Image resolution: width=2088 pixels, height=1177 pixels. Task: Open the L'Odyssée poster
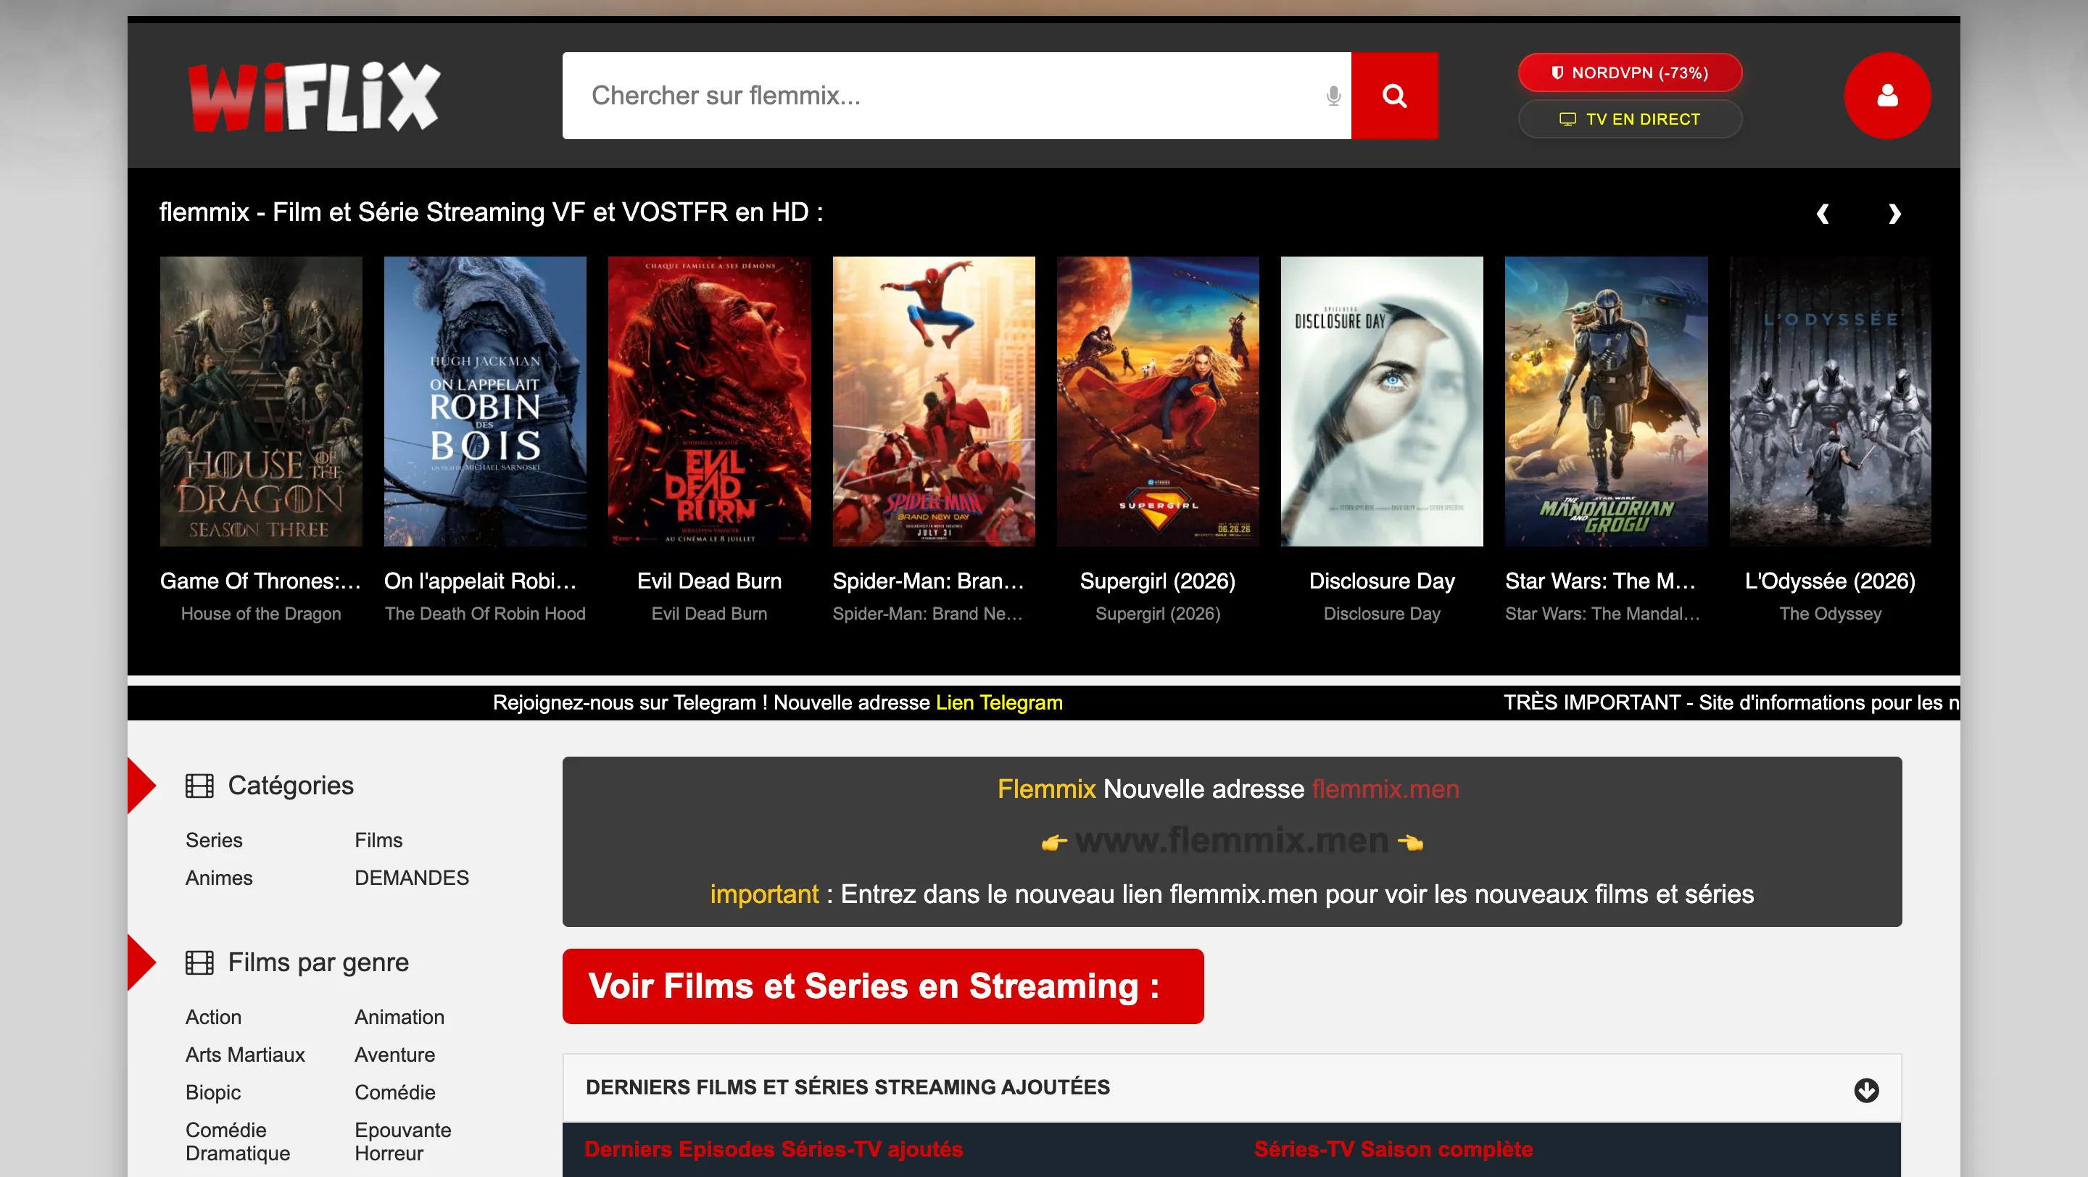(1830, 401)
